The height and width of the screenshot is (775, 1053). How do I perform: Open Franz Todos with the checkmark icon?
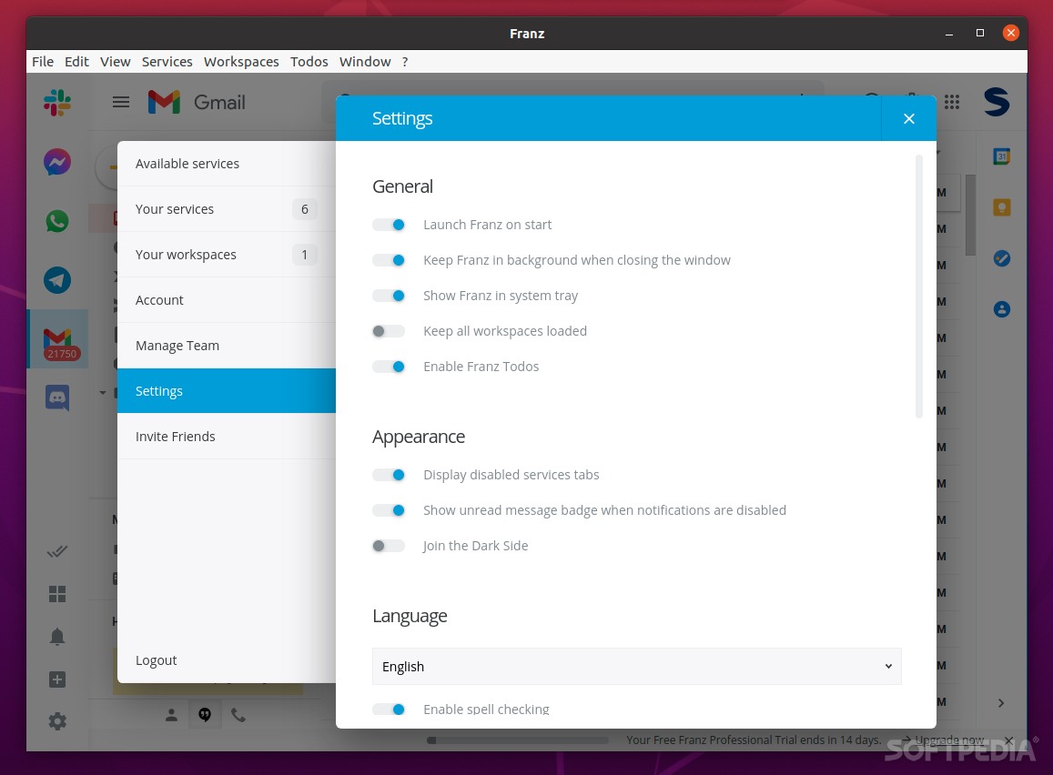pyautogui.click(x=56, y=551)
